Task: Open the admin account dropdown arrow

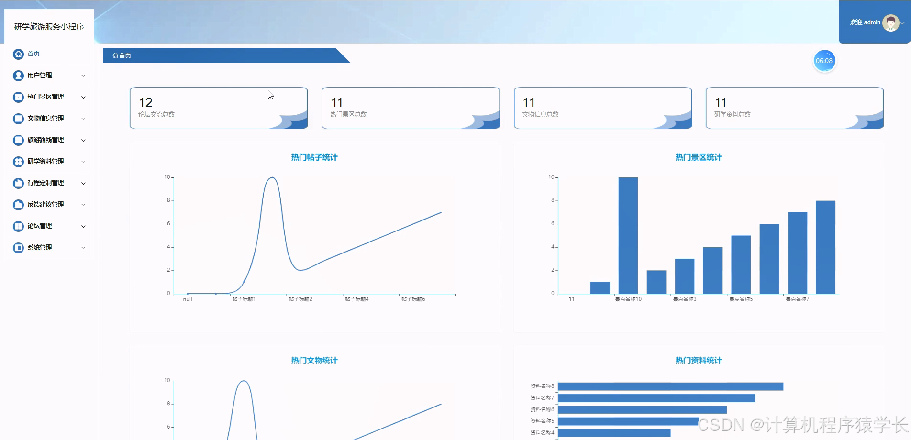Action: pos(902,23)
